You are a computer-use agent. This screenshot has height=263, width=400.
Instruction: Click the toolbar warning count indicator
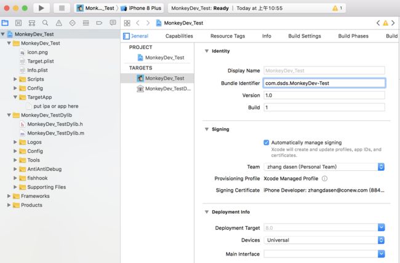pyautogui.click(x=337, y=8)
